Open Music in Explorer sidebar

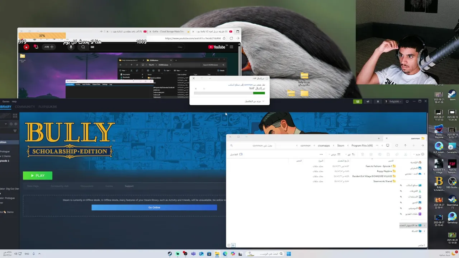[415, 208]
